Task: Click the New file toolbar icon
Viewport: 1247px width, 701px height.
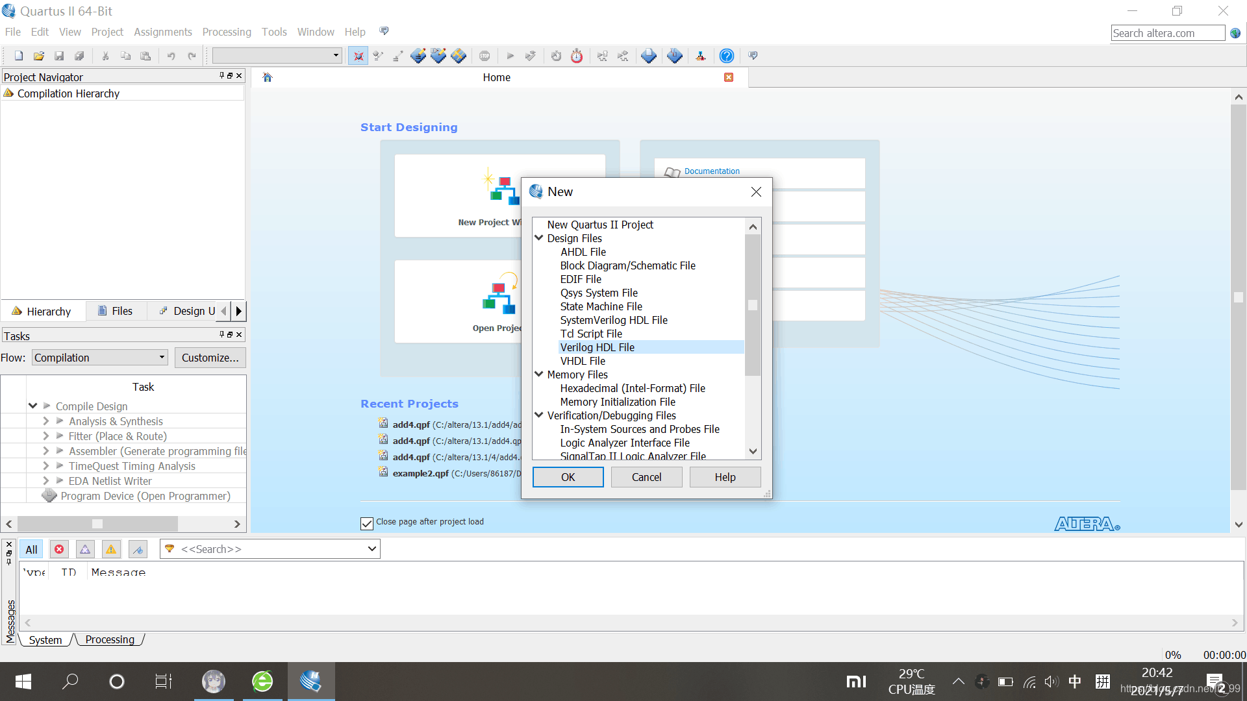Action: (19, 56)
